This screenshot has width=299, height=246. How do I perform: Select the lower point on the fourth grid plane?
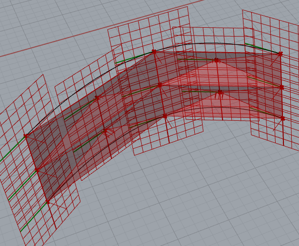pos(220,92)
